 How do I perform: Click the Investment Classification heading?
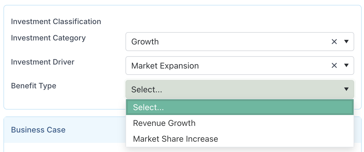56,22
